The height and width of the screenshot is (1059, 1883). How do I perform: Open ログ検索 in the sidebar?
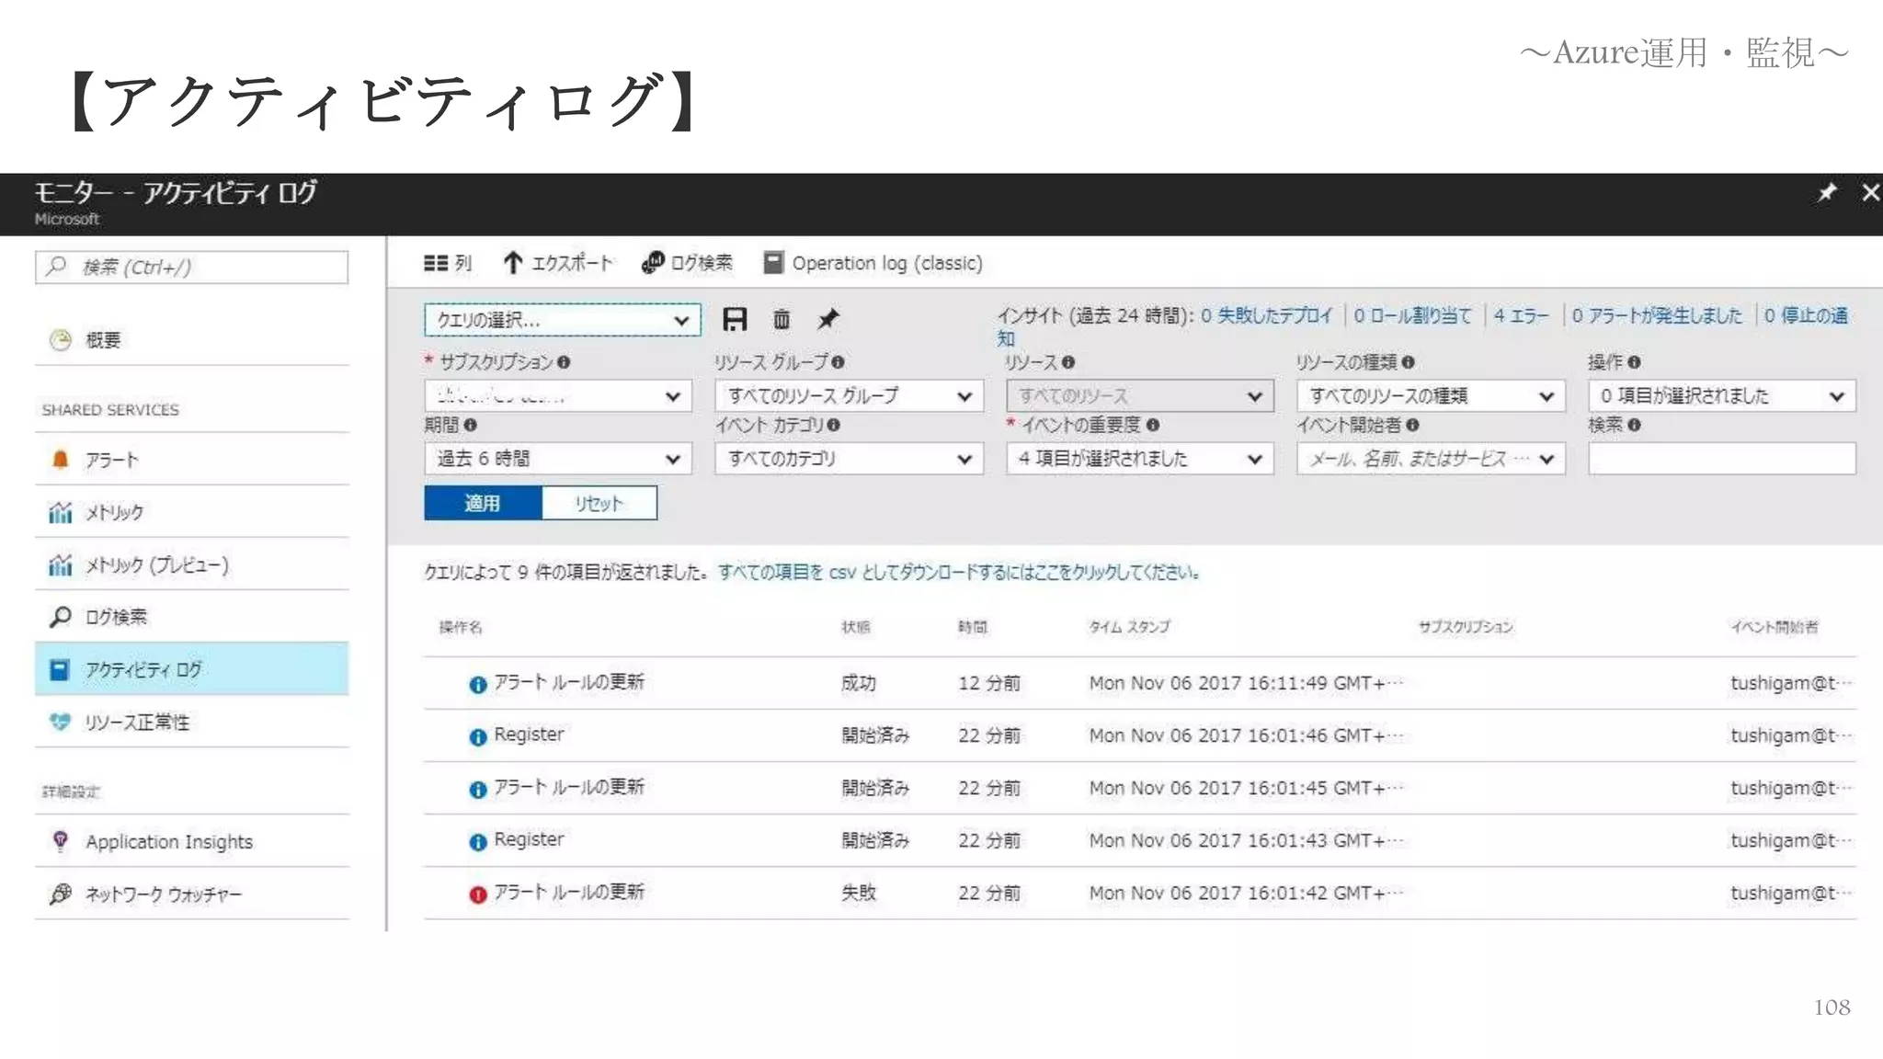[191, 617]
